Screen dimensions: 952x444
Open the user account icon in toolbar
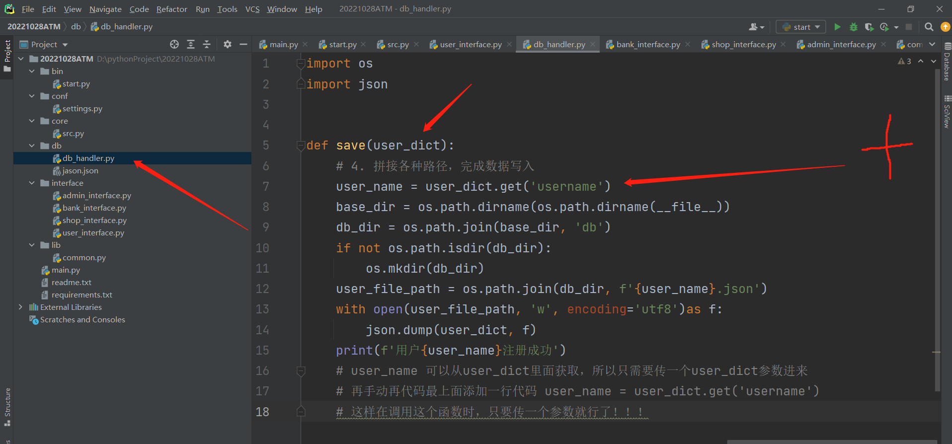(x=756, y=27)
